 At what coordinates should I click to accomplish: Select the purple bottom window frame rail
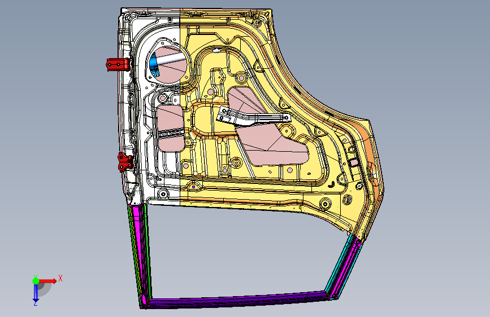coord(237,300)
